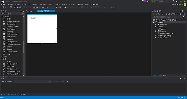This screenshot has height=99, width=187.
Task: Toggle word wrap in the output panel toolbar
Action: tap(67, 81)
